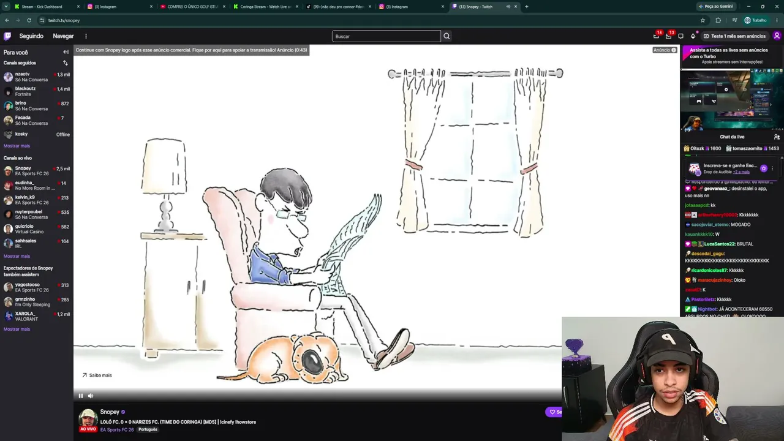Open yagostooso channel in the sidebar
This screenshot has width=784, height=441.
coord(37,287)
